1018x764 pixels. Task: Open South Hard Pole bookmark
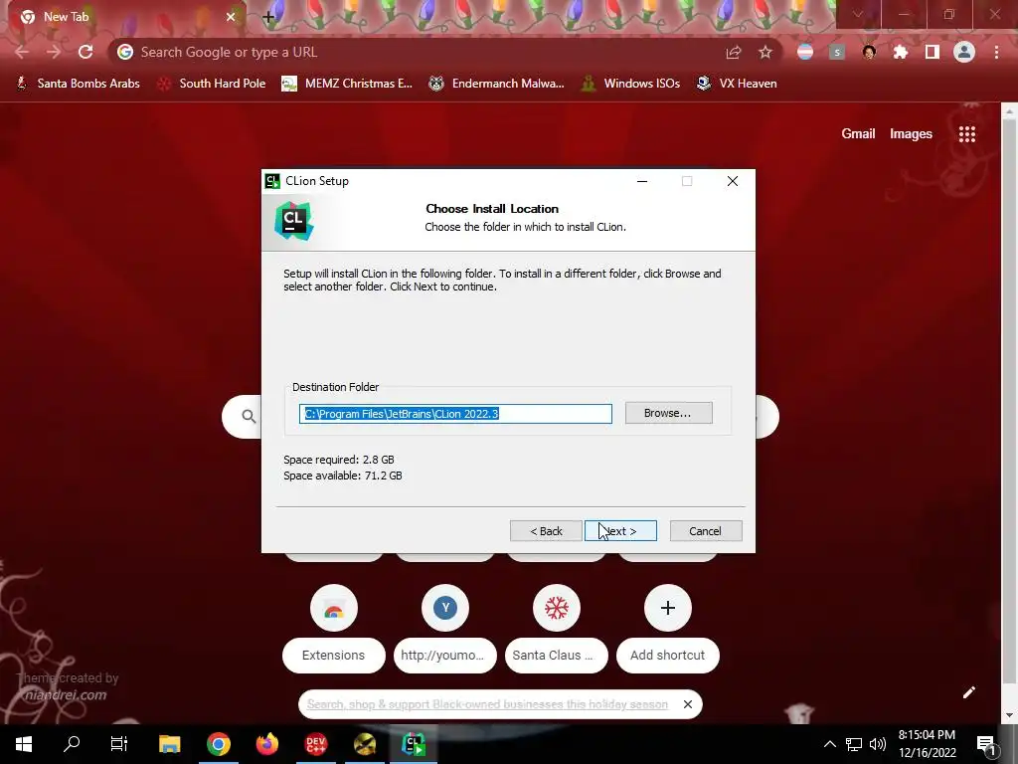(214, 84)
